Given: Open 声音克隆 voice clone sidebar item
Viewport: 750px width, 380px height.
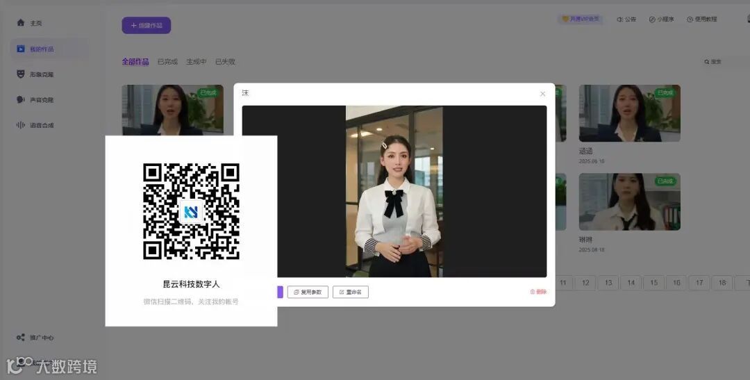Looking at the screenshot, I should click(35, 99).
